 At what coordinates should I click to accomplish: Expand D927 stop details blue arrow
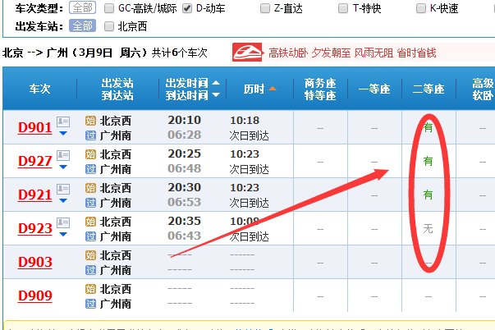click(x=63, y=167)
